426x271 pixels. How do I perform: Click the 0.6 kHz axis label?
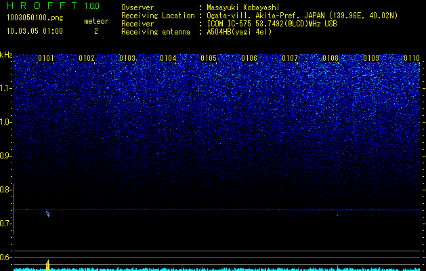coord(5,257)
